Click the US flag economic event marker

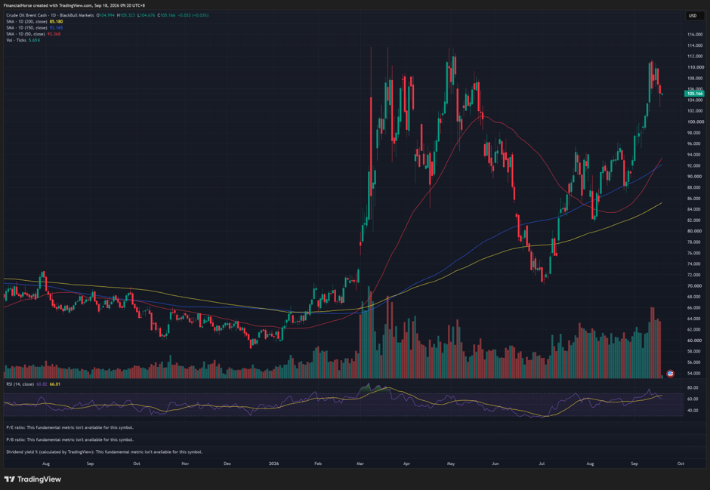pos(671,374)
